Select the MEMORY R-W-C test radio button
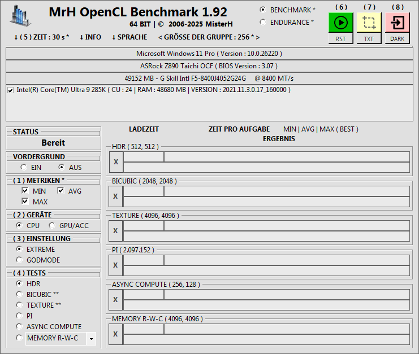 coord(19,338)
